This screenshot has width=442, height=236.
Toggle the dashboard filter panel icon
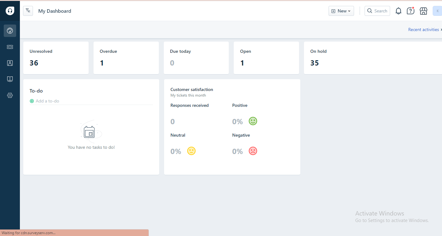28,11
